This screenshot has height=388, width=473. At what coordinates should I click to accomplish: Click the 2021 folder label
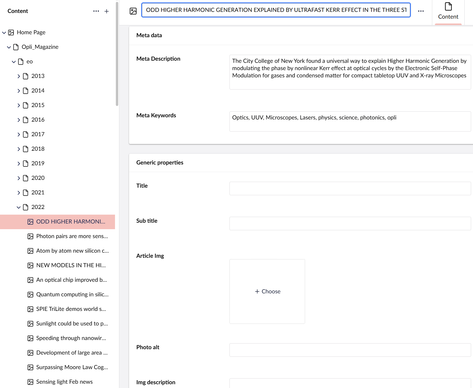point(38,193)
